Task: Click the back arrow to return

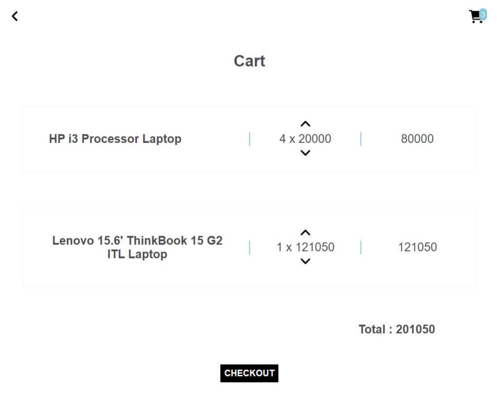Action: (x=15, y=16)
